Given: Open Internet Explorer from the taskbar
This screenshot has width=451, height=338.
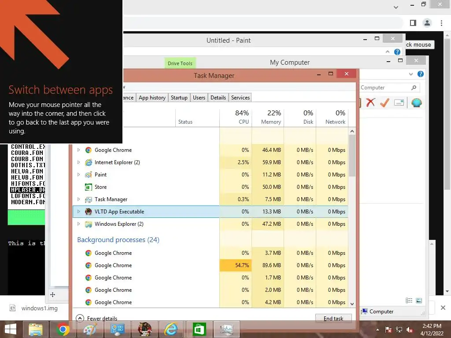Looking at the screenshot, I should point(172,329).
